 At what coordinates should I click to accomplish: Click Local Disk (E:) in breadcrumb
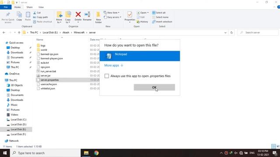click(x=50, y=33)
